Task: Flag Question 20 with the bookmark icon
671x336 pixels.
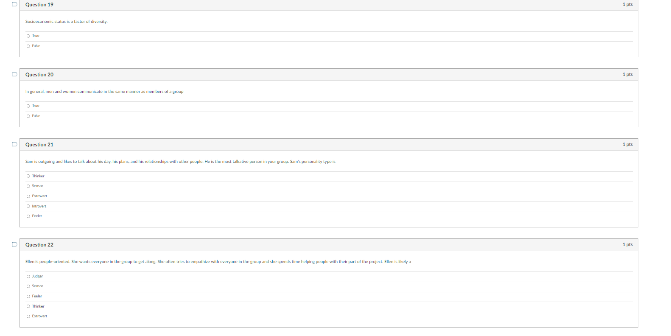Action: tap(14, 74)
